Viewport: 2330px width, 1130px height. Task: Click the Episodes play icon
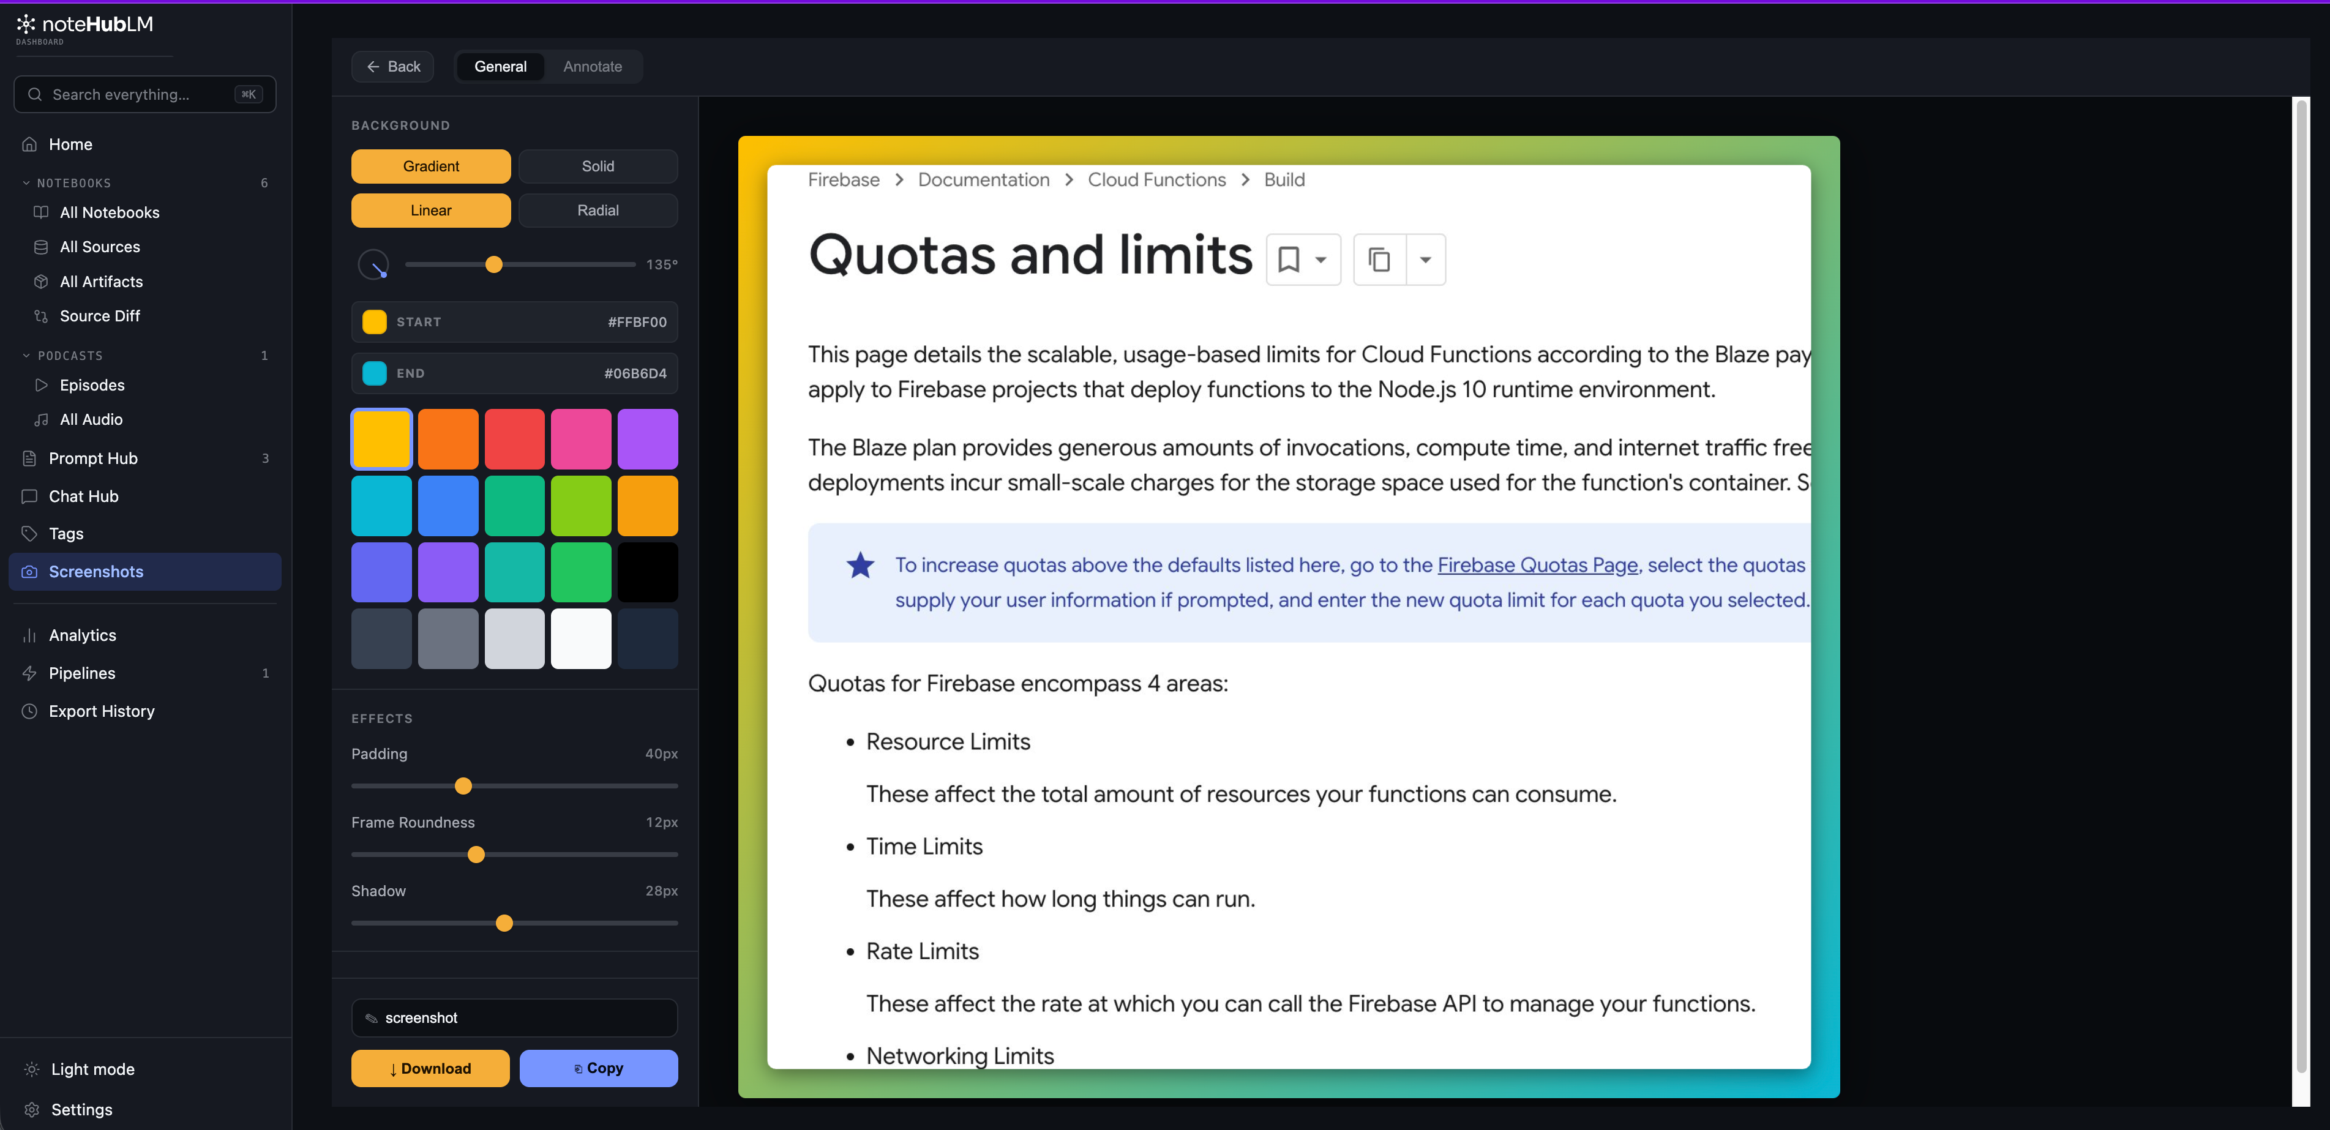tap(40, 384)
